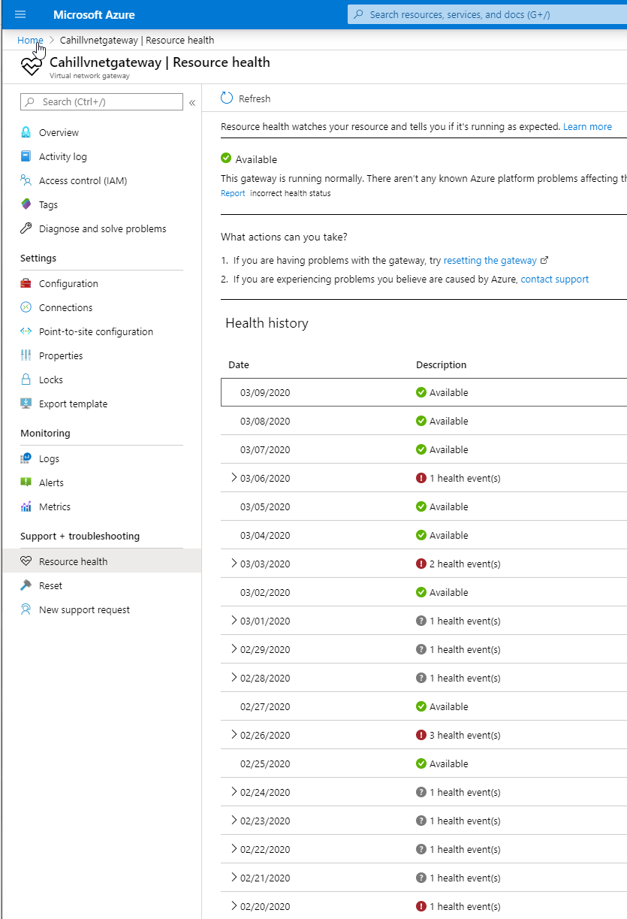The width and height of the screenshot is (627, 919).
Task: Open the Azure portal hamburger menu
Action: tap(20, 14)
